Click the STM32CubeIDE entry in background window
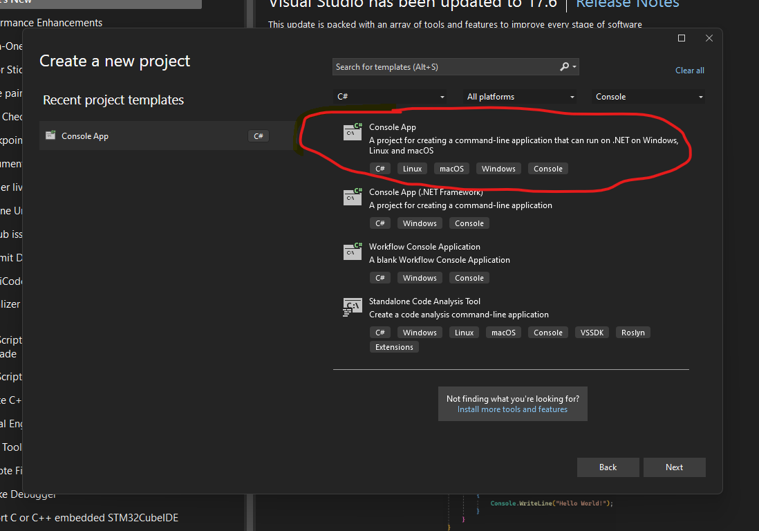The width and height of the screenshot is (759, 531). pos(89,518)
